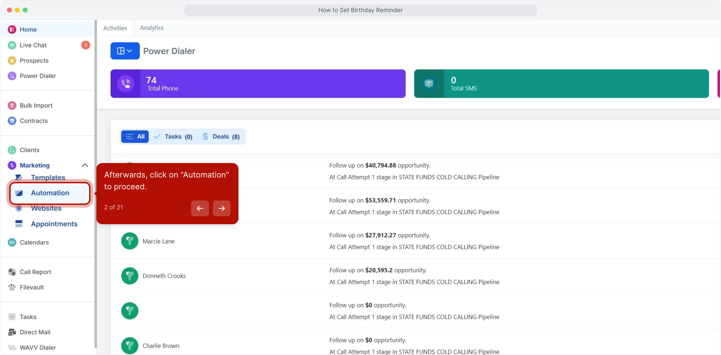Image resolution: width=721 pixels, height=355 pixels.
Task: Open Live Chat from its chat icon
Action: click(12, 45)
